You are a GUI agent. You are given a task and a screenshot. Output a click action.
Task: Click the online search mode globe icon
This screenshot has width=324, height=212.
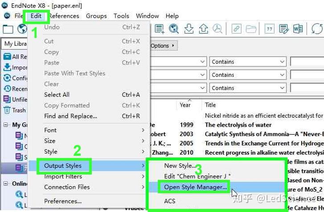point(22,29)
